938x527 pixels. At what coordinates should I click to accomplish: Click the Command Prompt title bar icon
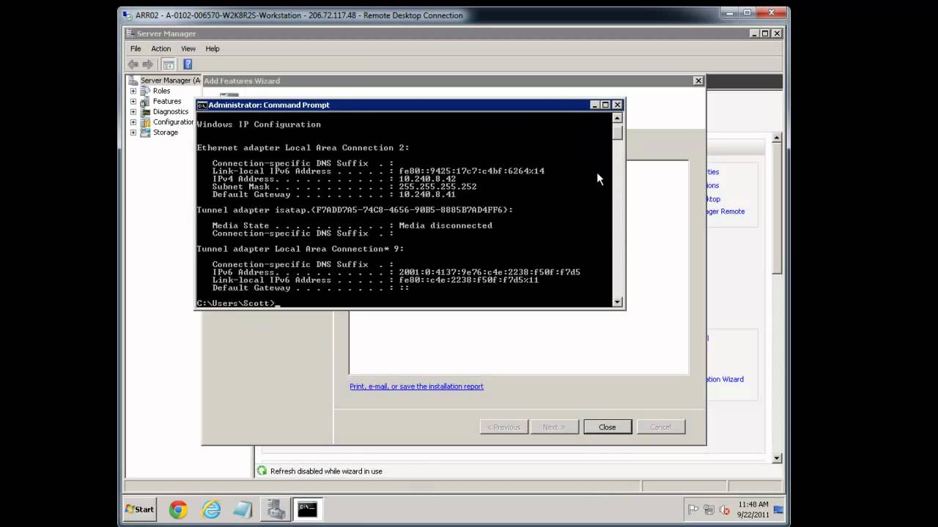click(x=202, y=105)
